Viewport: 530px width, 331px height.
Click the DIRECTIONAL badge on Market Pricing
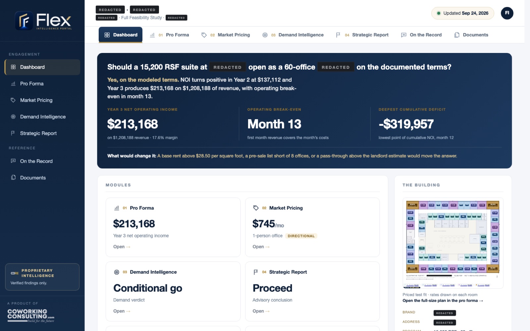click(301, 236)
